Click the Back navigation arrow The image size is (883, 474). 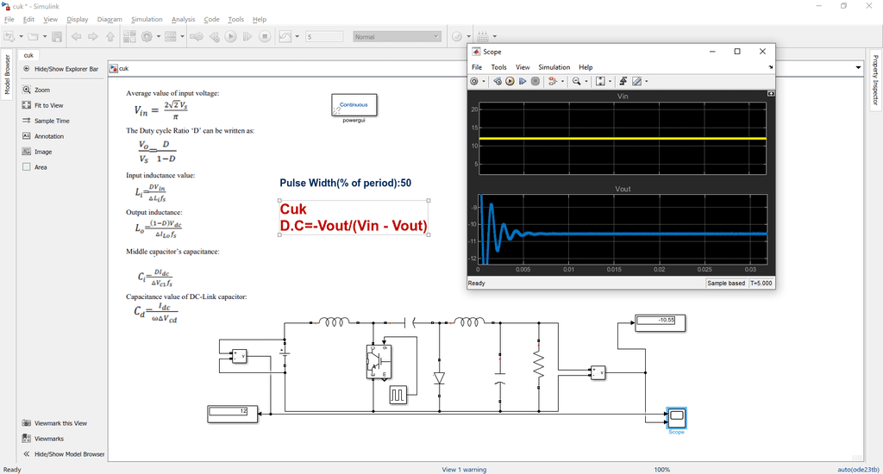(76, 36)
